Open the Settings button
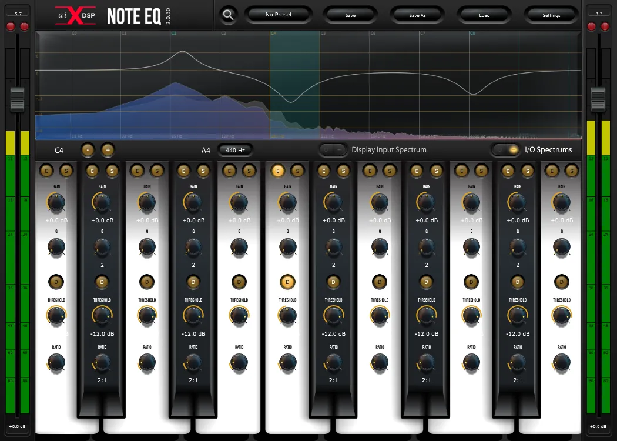This screenshot has width=617, height=441. [x=551, y=15]
